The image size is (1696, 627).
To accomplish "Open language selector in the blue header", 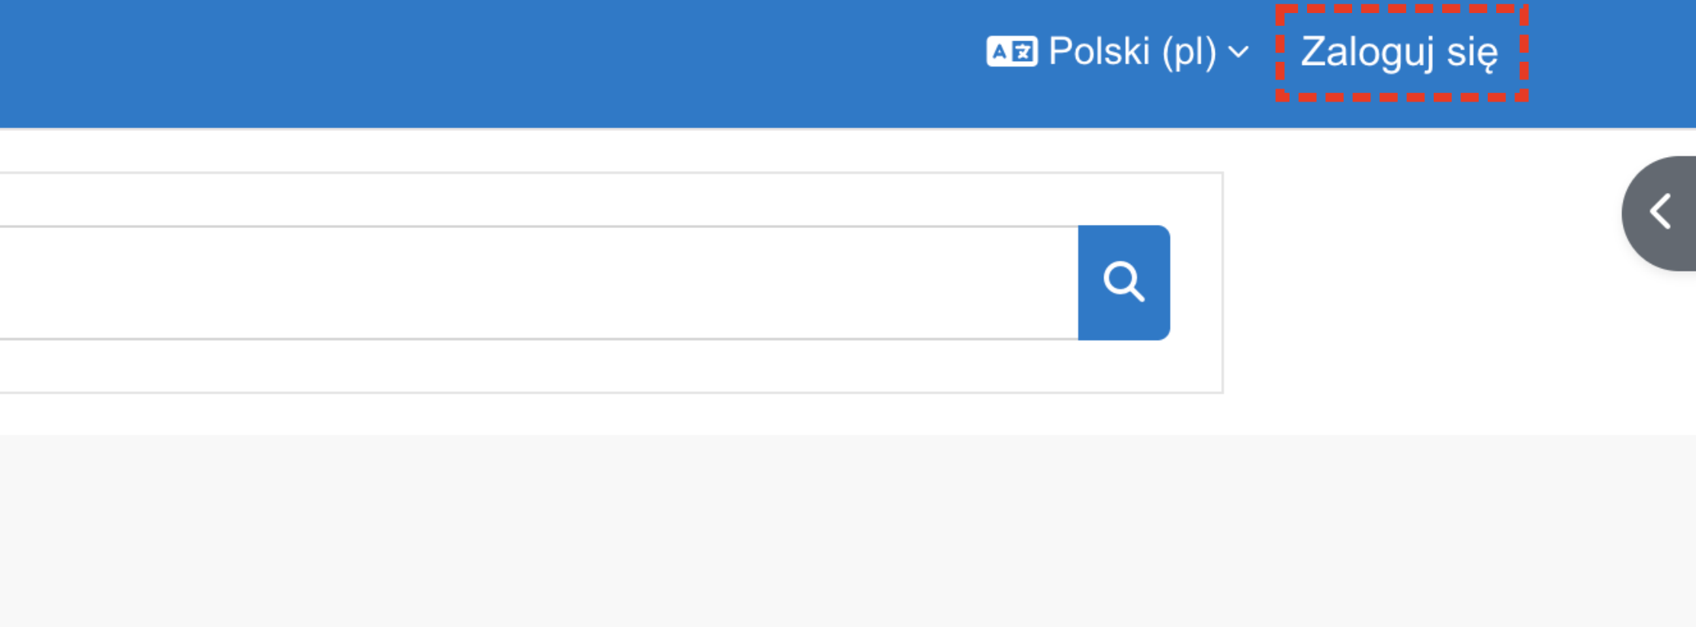I will 1118,52.
